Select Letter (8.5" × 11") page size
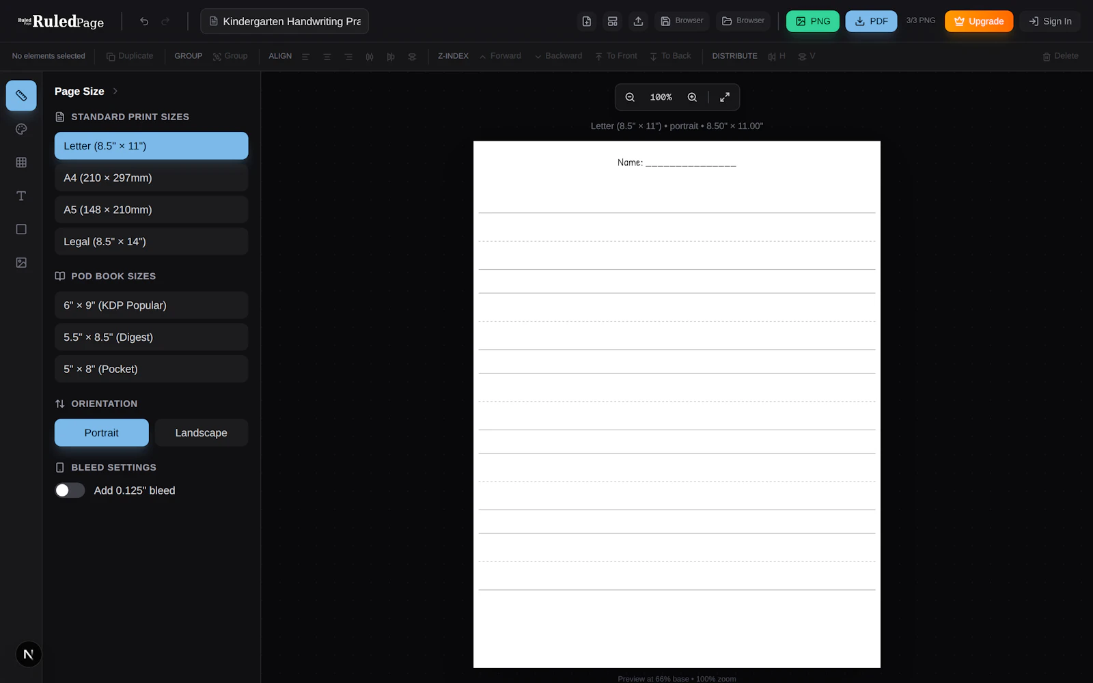The height and width of the screenshot is (683, 1093). (x=151, y=145)
